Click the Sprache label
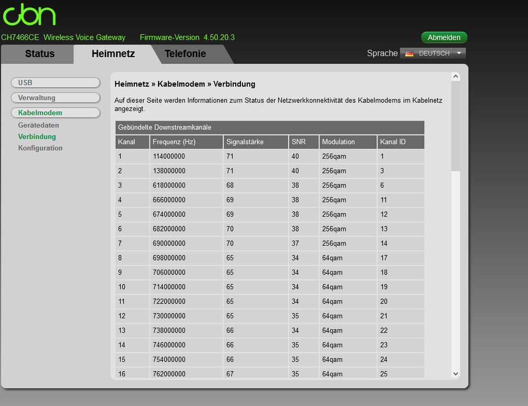The image size is (528, 406). 382,53
